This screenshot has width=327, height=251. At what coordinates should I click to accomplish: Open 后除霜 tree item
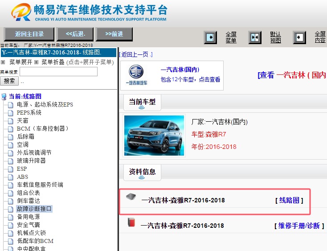25,137
